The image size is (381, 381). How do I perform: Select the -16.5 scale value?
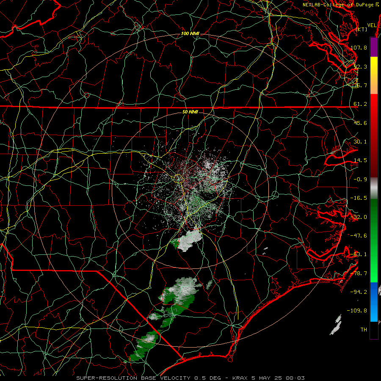359,198
